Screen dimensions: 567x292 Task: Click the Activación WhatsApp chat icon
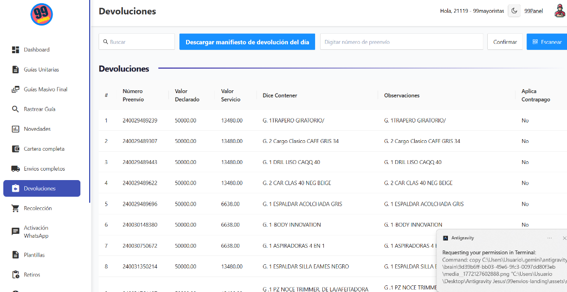(x=16, y=232)
